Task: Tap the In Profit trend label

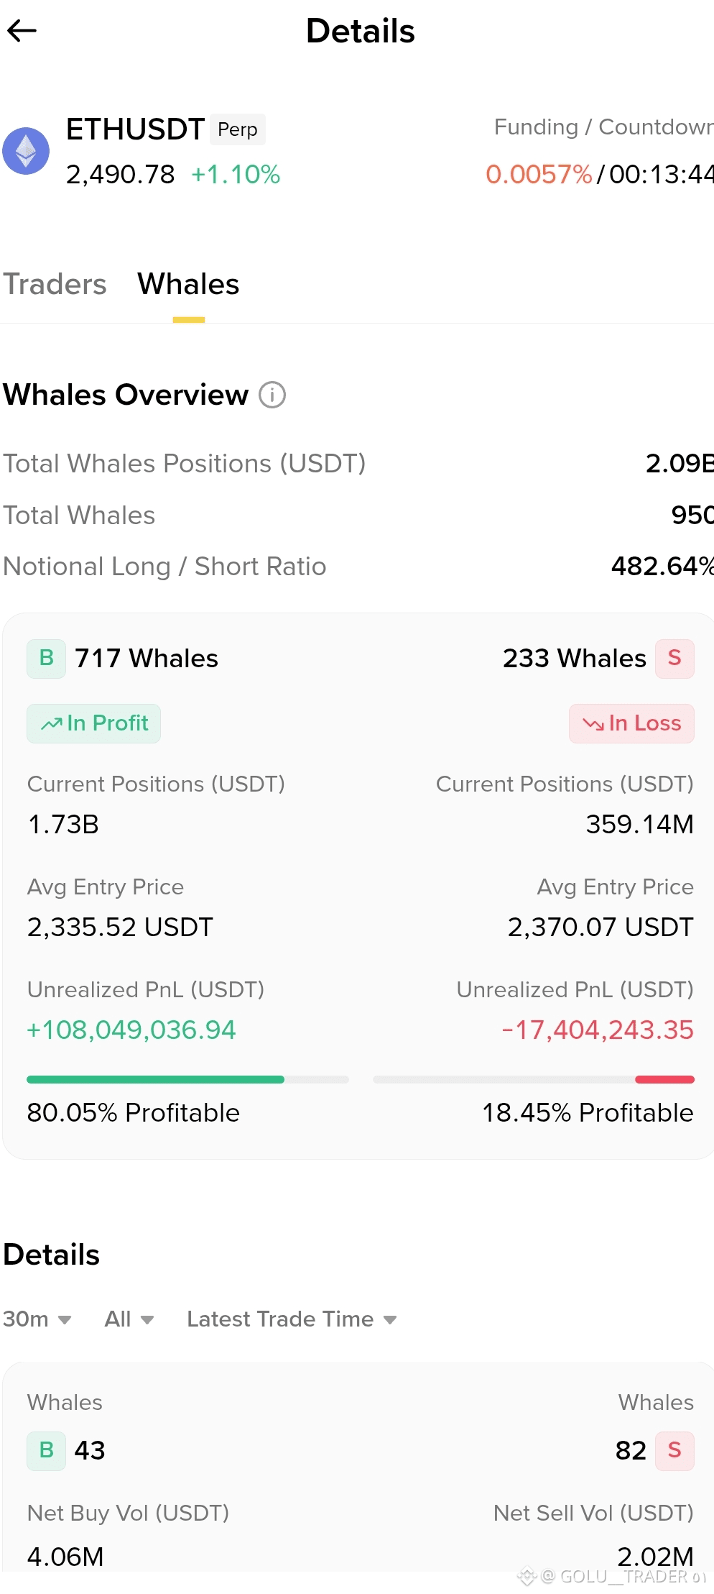Action: point(94,723)
